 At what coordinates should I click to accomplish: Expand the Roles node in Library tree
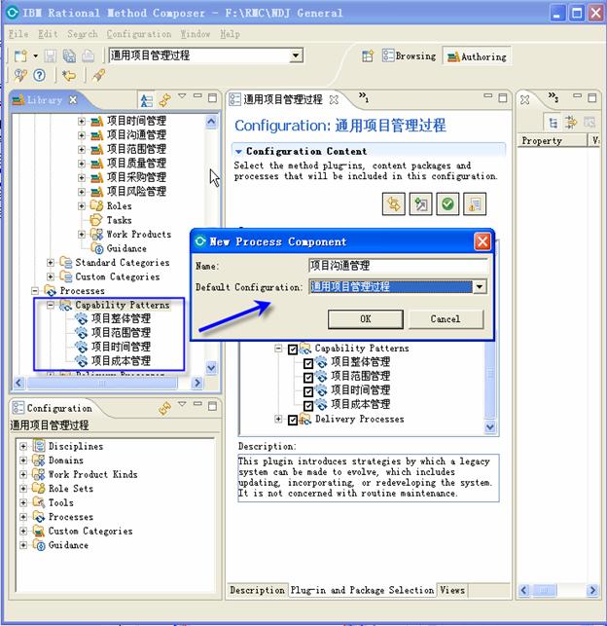(82, 206)
